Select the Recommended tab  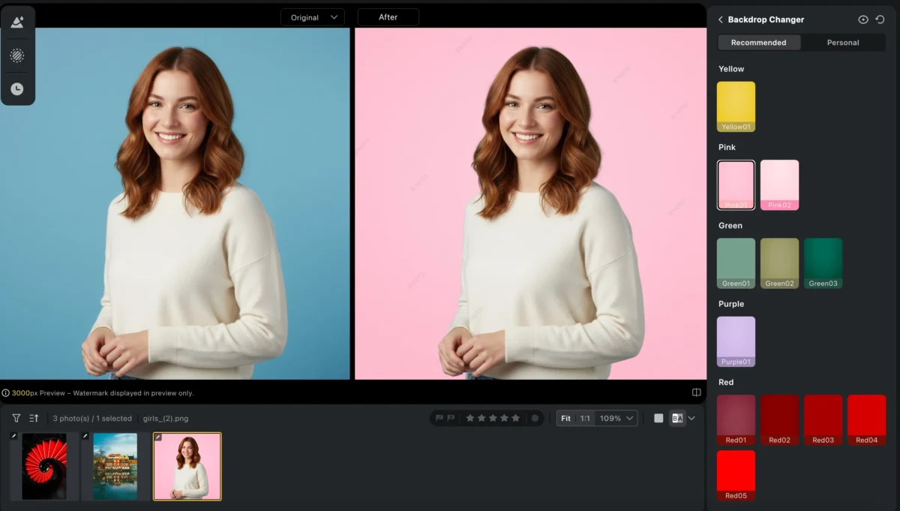tap(758, 43)
